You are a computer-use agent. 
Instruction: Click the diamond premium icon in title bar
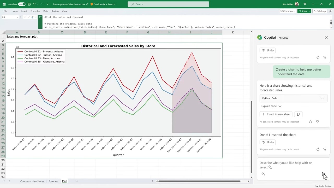coord(305,4)
